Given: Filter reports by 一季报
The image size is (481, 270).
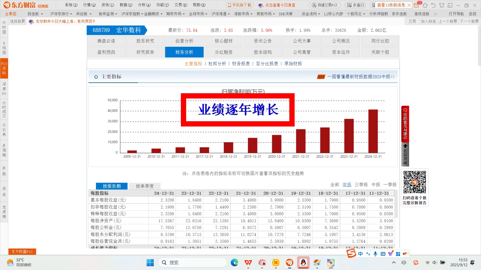Looking at the screenshot, I should point(390,185).
